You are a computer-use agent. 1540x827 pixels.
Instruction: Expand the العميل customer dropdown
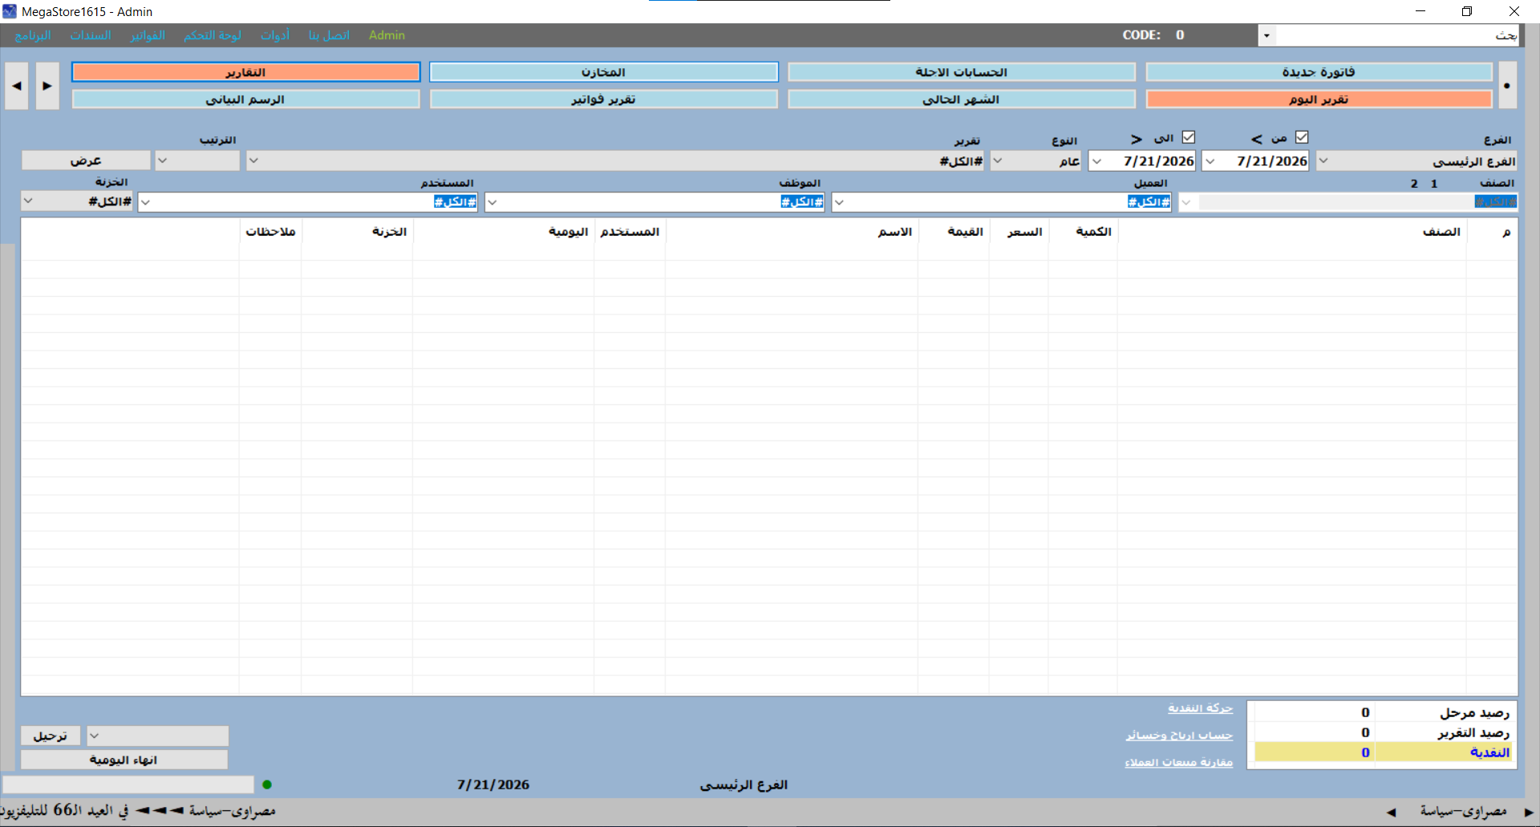(839, 202)
